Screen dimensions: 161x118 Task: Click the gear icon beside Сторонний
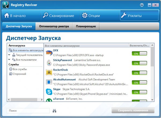click(x=11, y=74)
